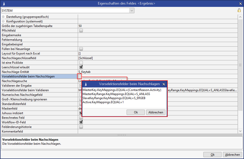The height and width of the screenshot is (159, 244).
Task: Enable the Feldänderungshistorie checkbox
Action: 81,127
